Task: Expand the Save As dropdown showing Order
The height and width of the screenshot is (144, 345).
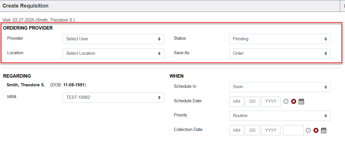Action: click(x=280, y=53)
